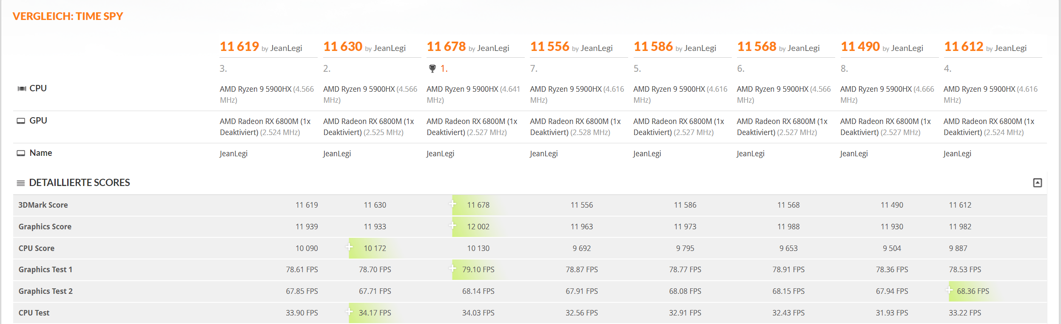1061x324 pixels.
Task: Click the 78.36 FPS graphics test 1 value
Action: pos(892,270)
